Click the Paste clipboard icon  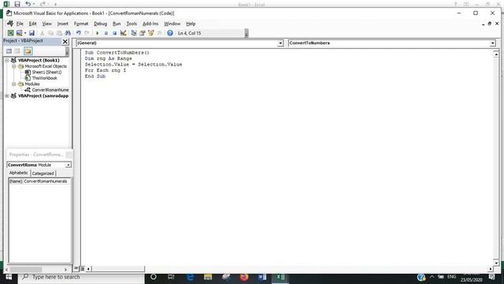point(60,33)
